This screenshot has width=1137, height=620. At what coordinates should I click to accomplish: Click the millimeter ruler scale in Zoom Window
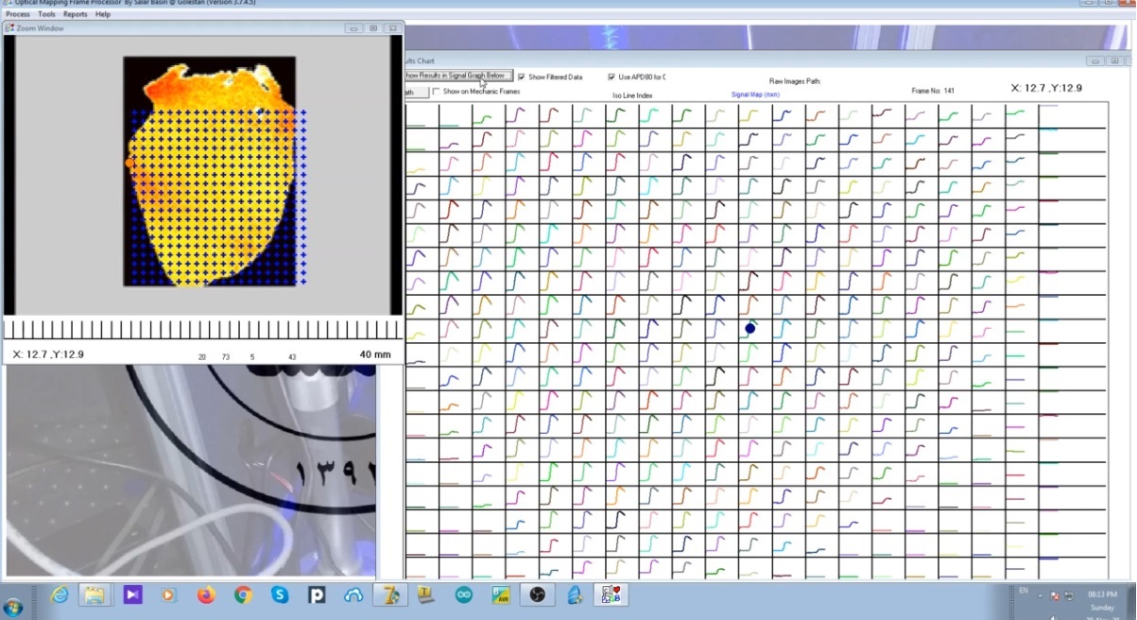[202, 329]
